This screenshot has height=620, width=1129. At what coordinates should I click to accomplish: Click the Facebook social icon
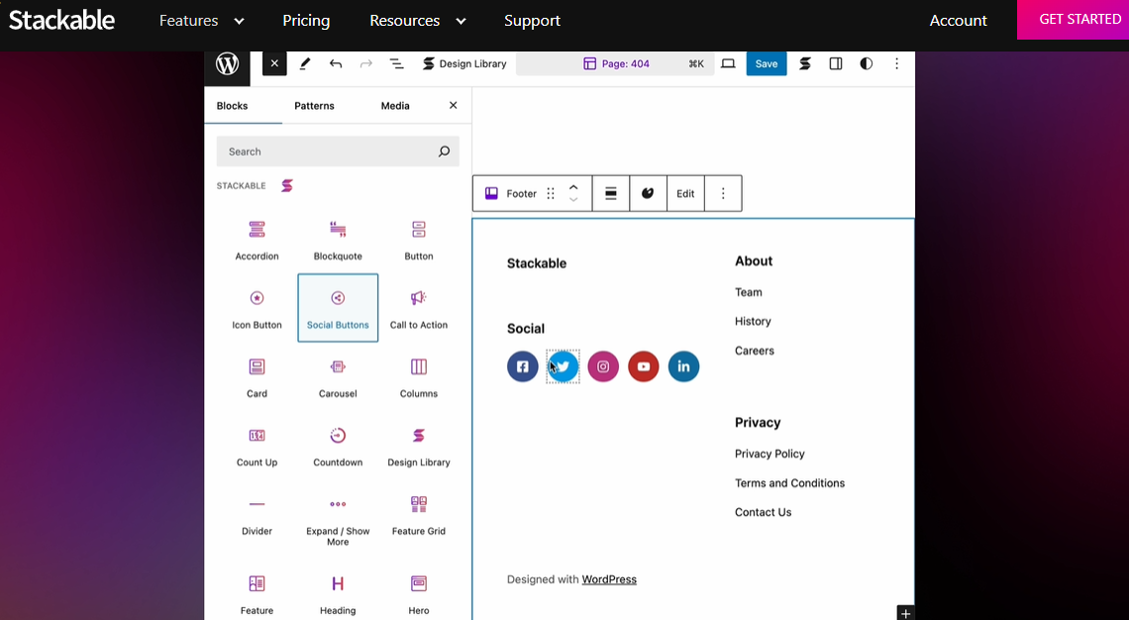(523, 366)
